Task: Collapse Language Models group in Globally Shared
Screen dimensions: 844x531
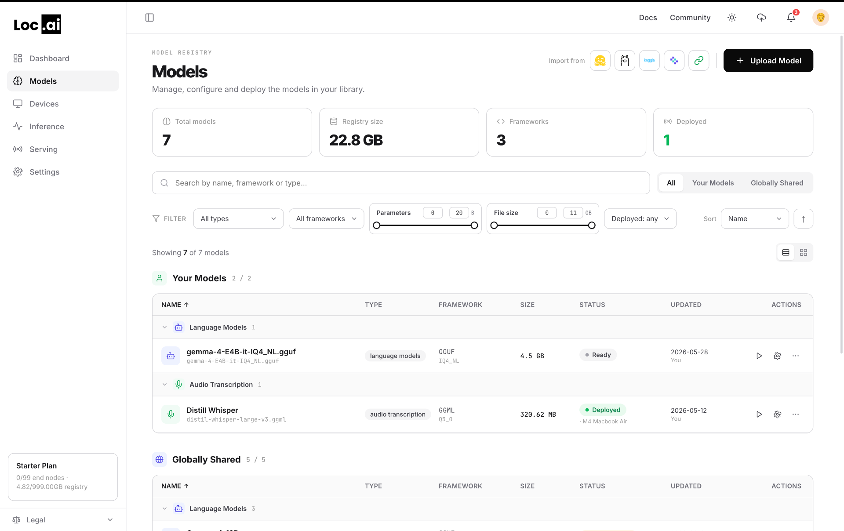Action: pos(164,509)
